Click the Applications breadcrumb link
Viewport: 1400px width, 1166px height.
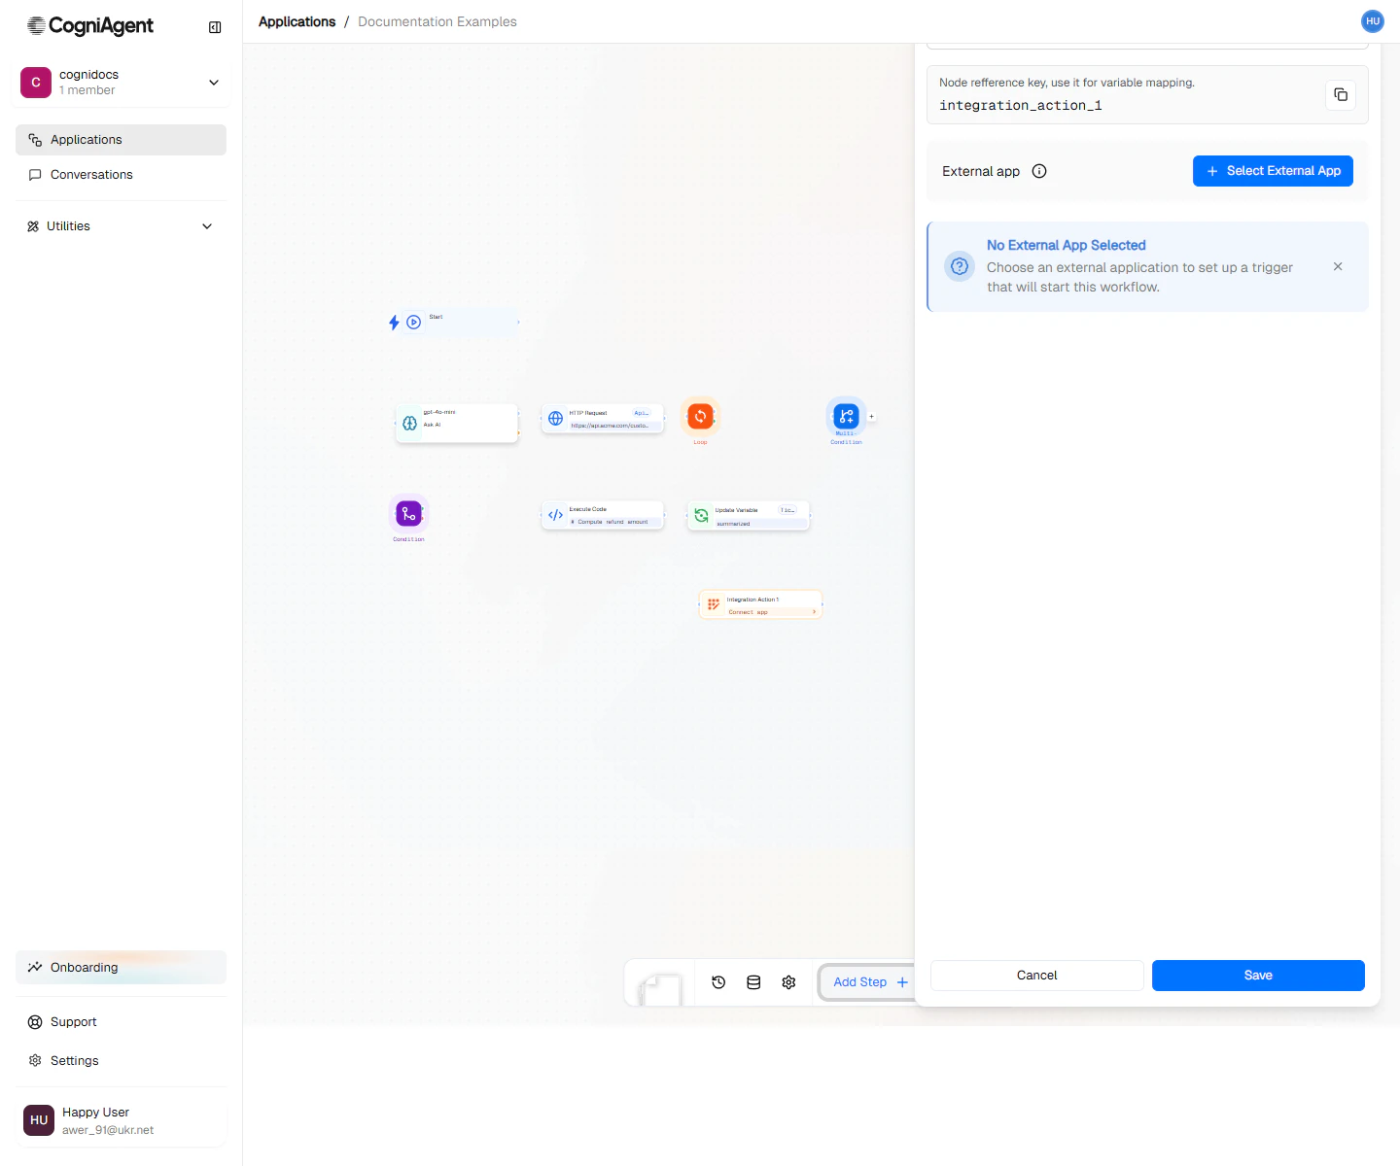pos(297,21)
